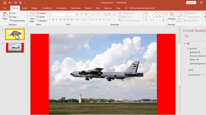Switch to the View tab
Screen dimensions: 206x115
[x=98, y=8]
